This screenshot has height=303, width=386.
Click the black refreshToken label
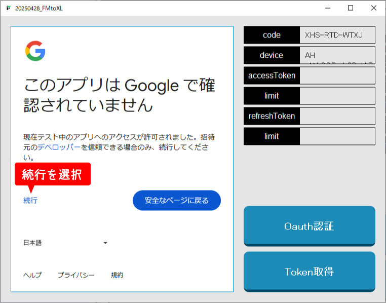tap(272, 116)
